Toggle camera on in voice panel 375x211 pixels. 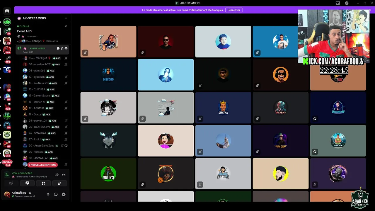(11, 183)
